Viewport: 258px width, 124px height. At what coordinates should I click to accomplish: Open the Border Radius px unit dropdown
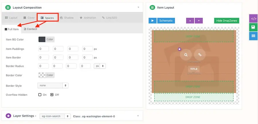click(x=100, y=66)
